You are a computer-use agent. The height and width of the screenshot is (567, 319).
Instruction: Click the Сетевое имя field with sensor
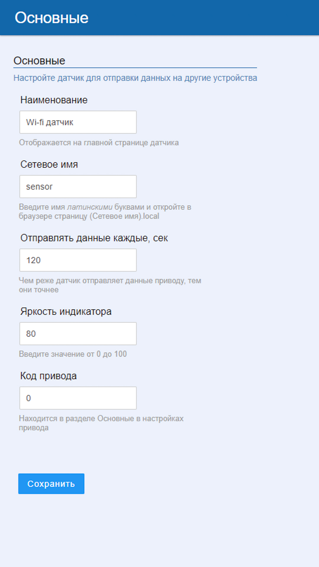78,187
